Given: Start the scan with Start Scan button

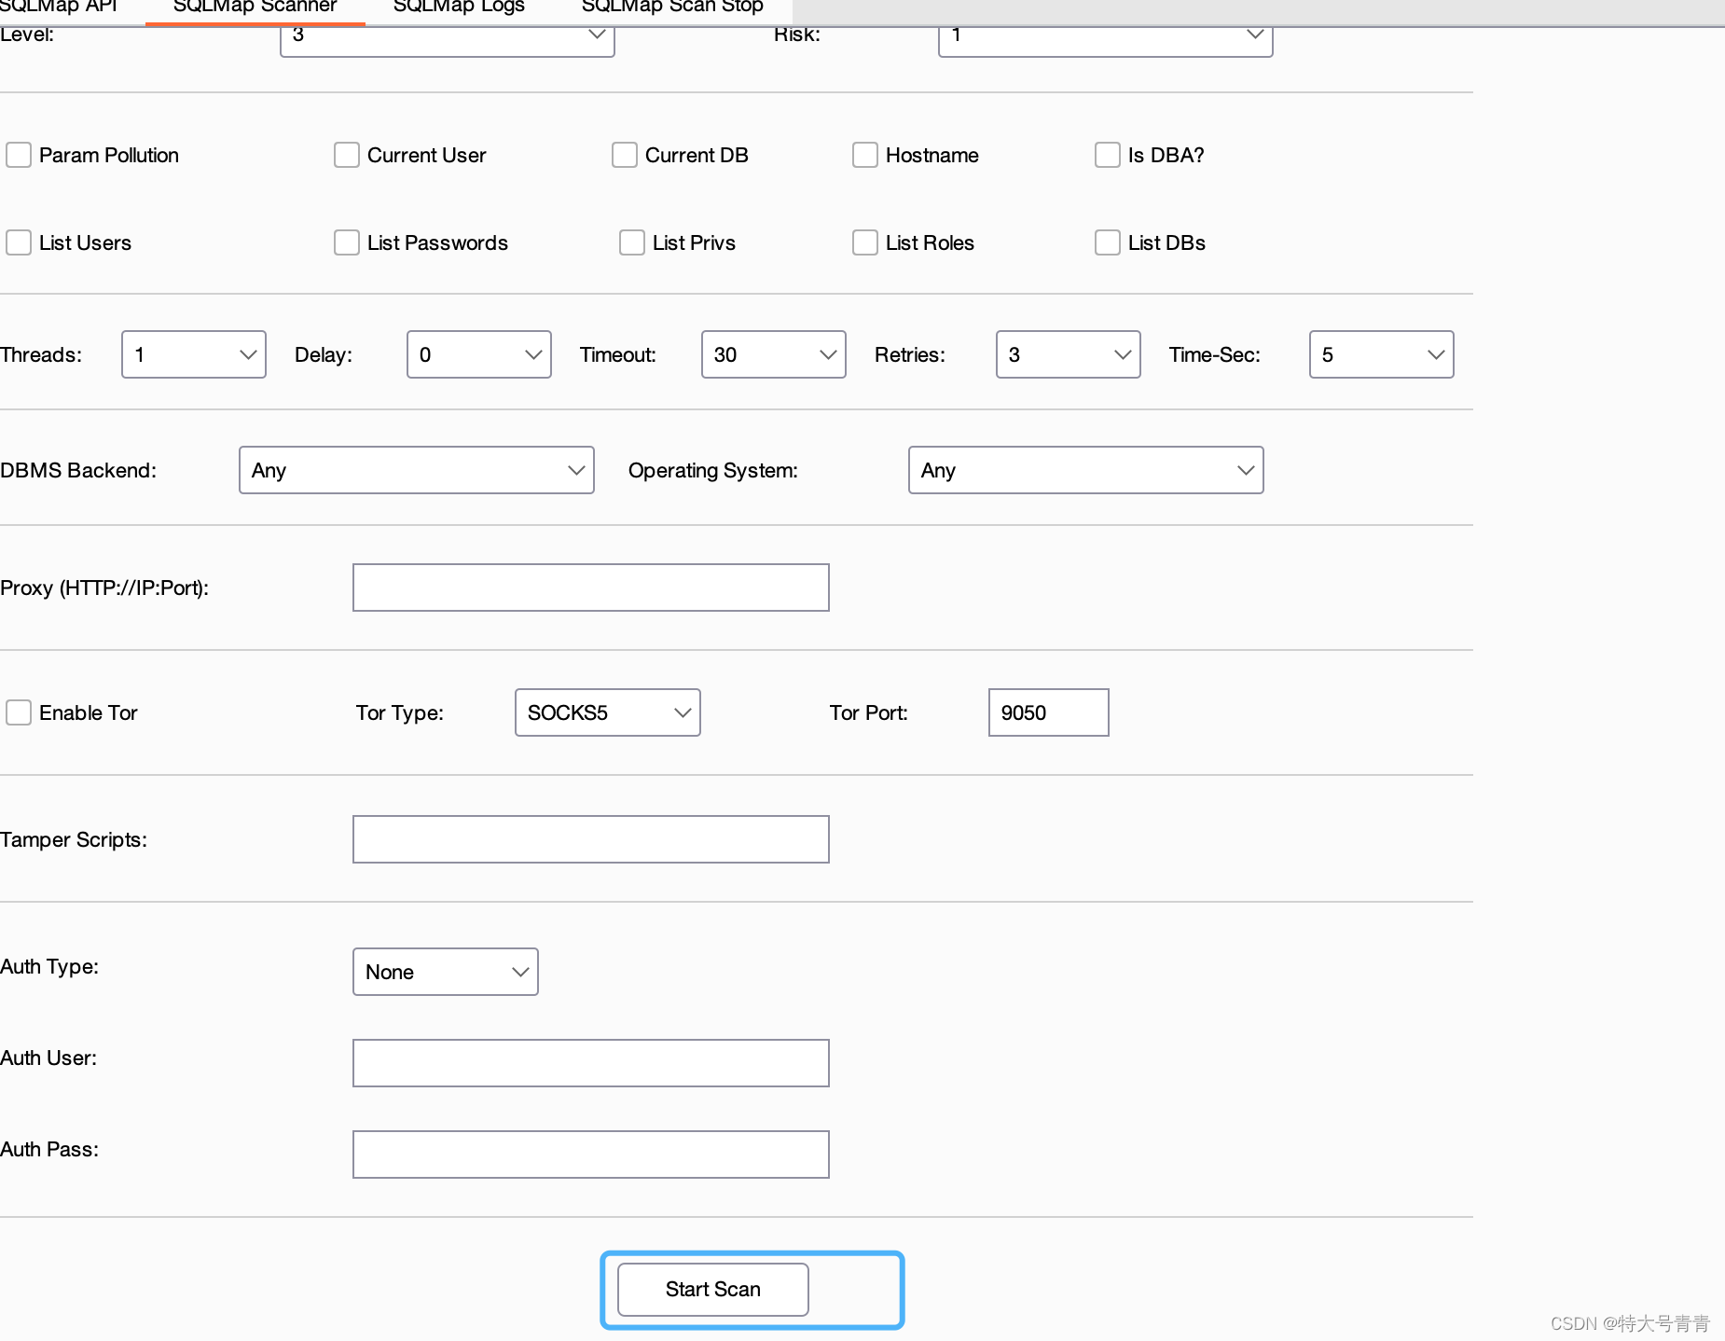Looking at the screenshot, I should [713, 1290].
